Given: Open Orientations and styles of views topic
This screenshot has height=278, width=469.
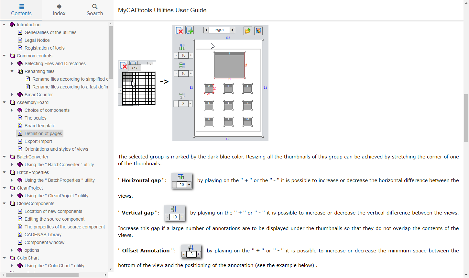Looking at the screenshot, I should coord(56,149).
